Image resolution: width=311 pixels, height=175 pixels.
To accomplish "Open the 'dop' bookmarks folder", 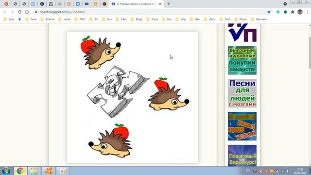I will (x=181, y=19).
